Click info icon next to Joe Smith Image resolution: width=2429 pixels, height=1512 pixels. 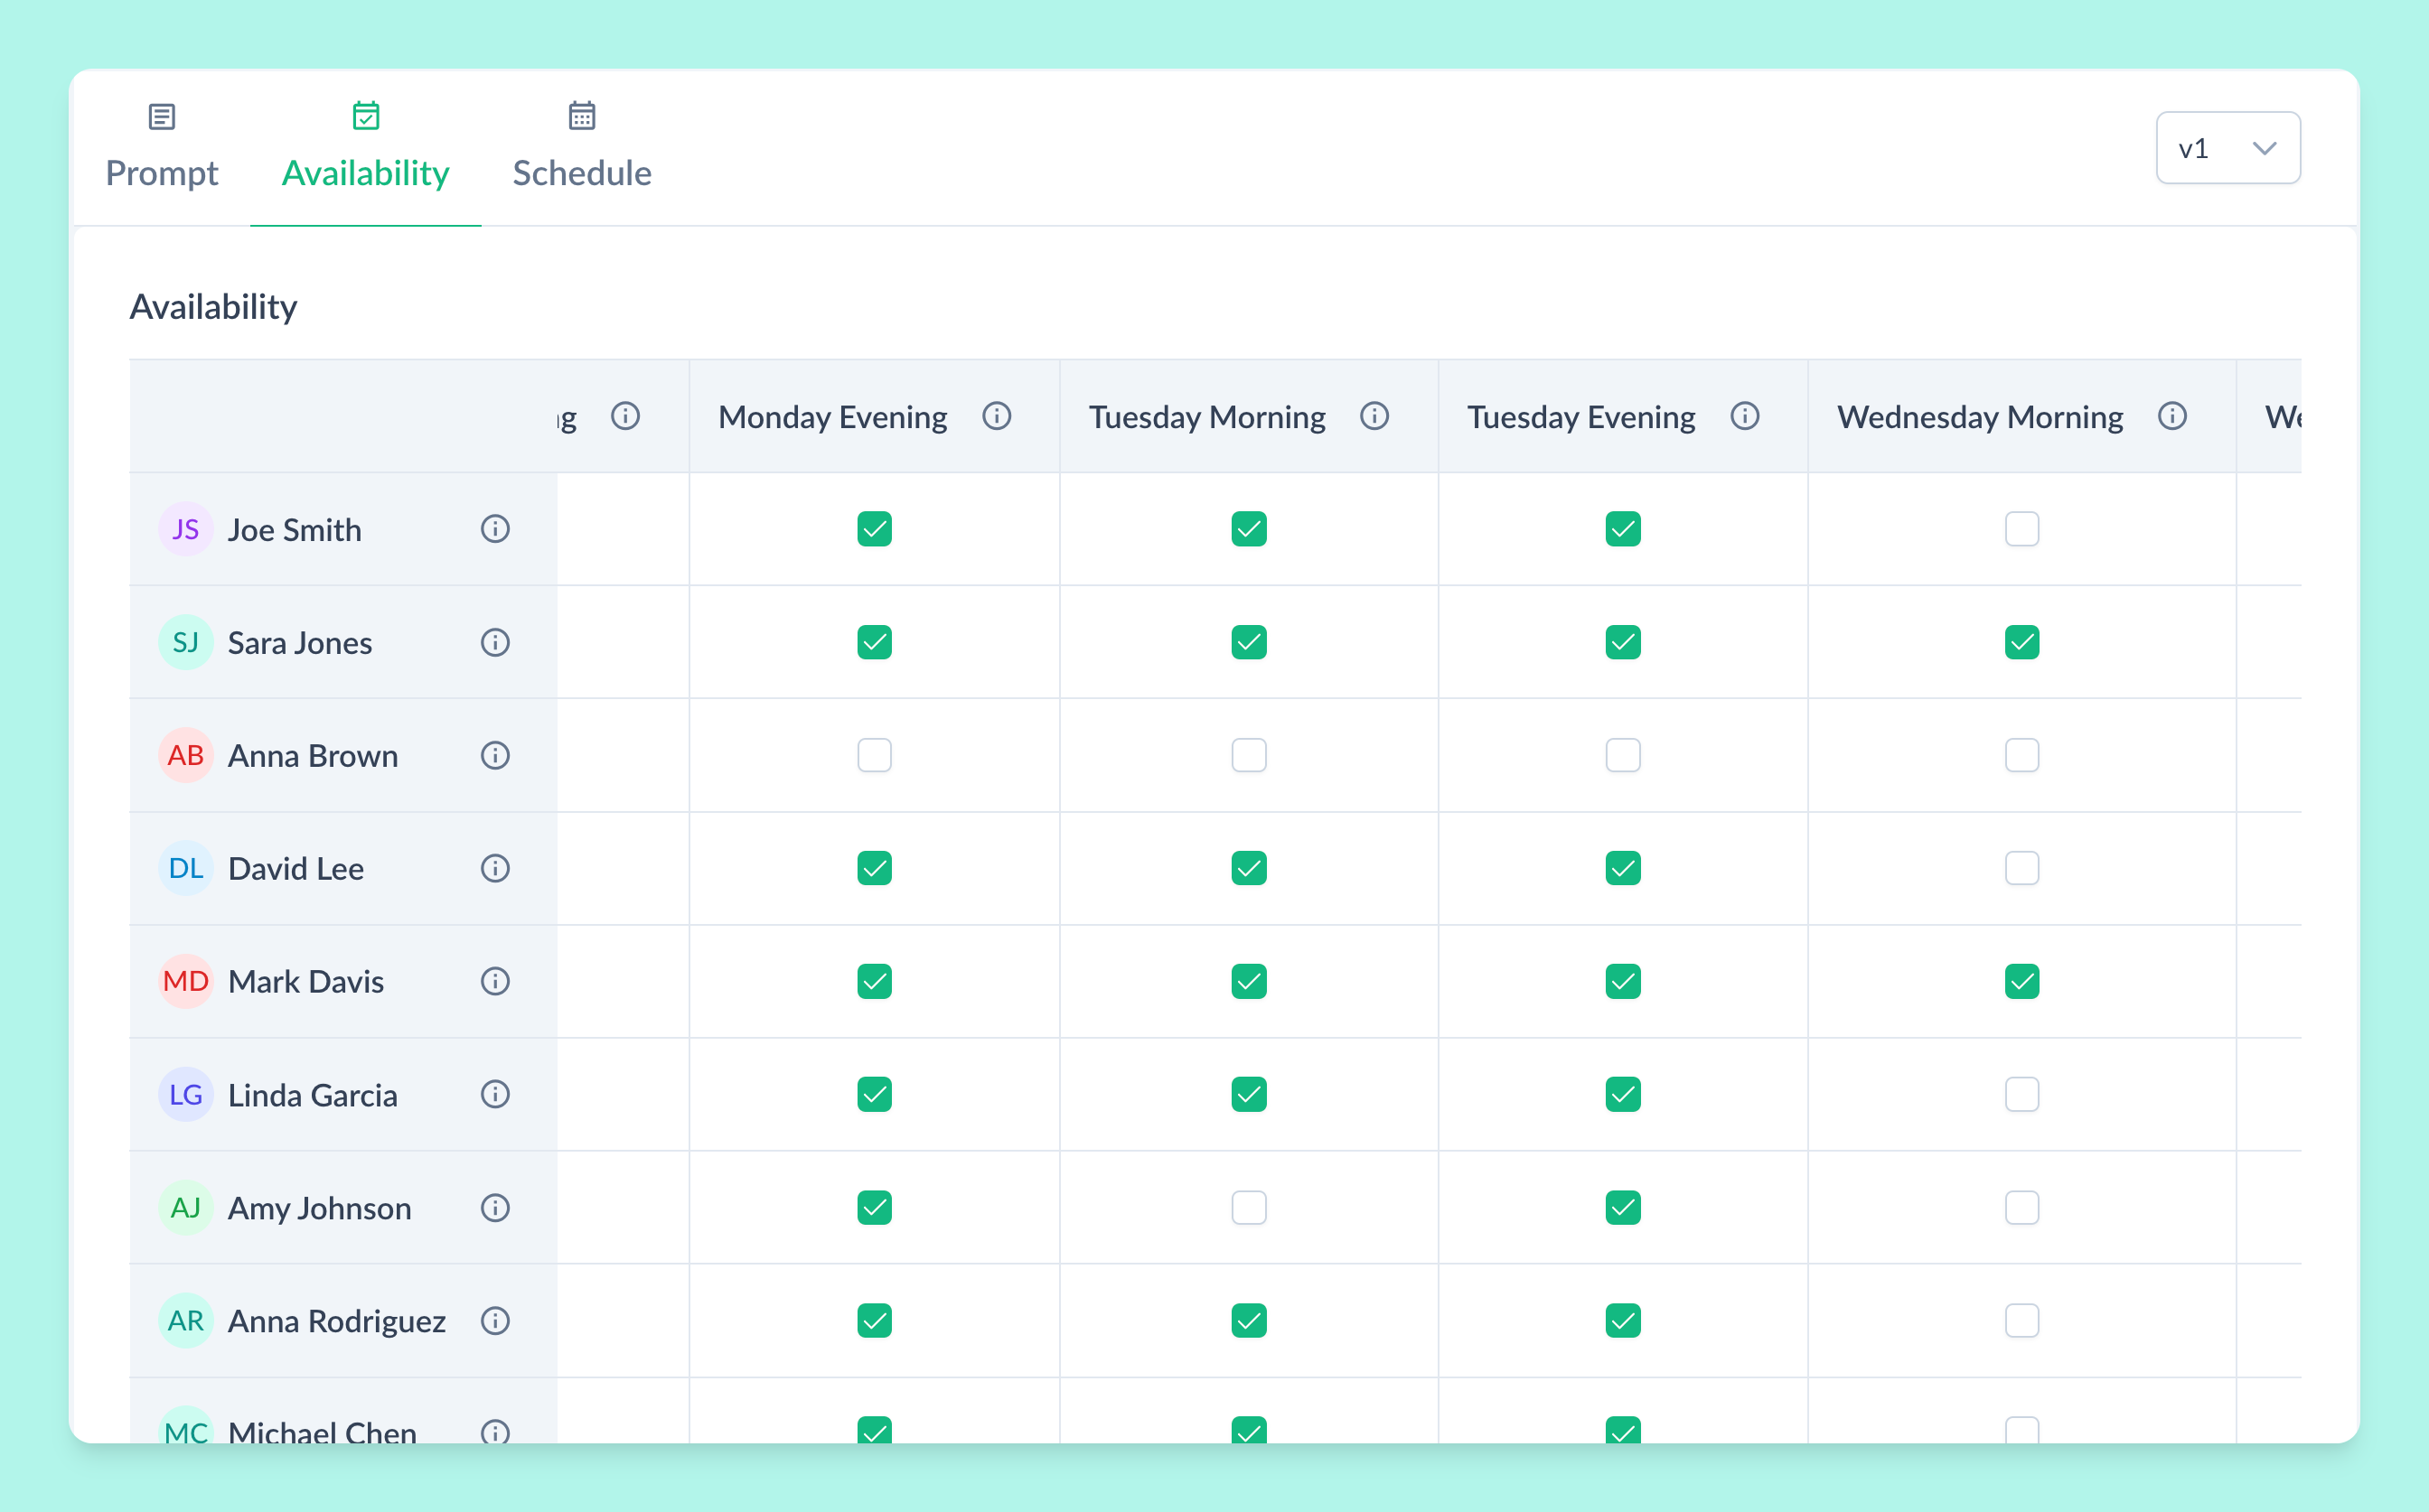[x=495, y=529]
